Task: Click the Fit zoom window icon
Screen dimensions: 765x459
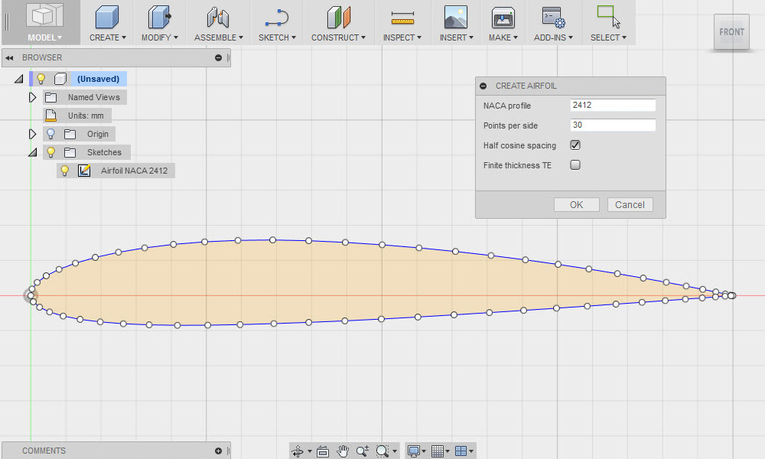Action: [382, 451]
